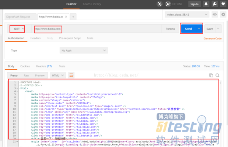Close the http://www.baidu.com request tab
The width and height of the screenshot is (228, 147).
(66, 17)
